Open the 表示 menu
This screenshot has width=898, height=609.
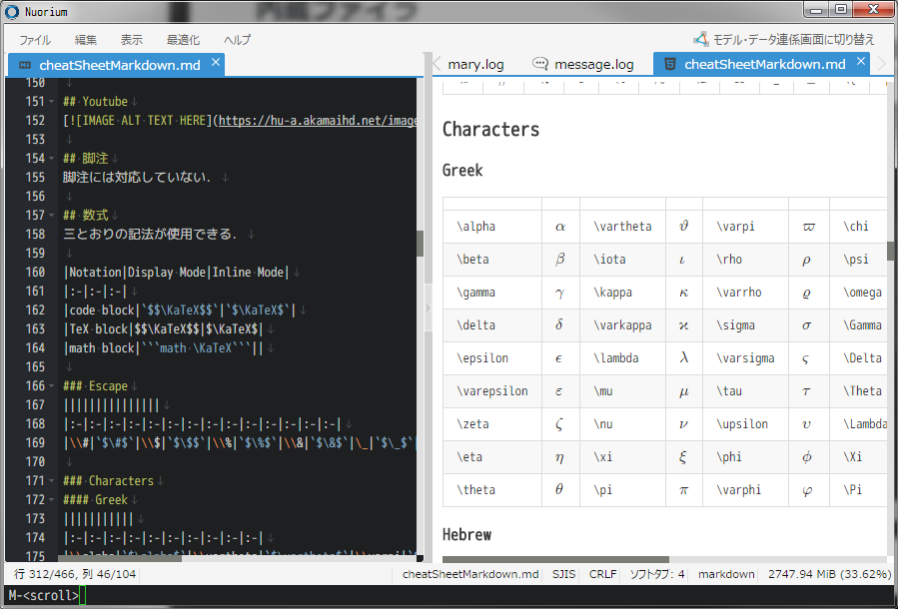131,40
